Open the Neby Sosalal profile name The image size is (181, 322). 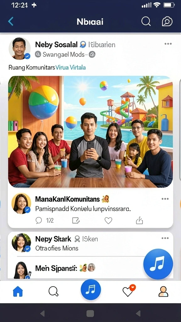click(x=56, y=45)
